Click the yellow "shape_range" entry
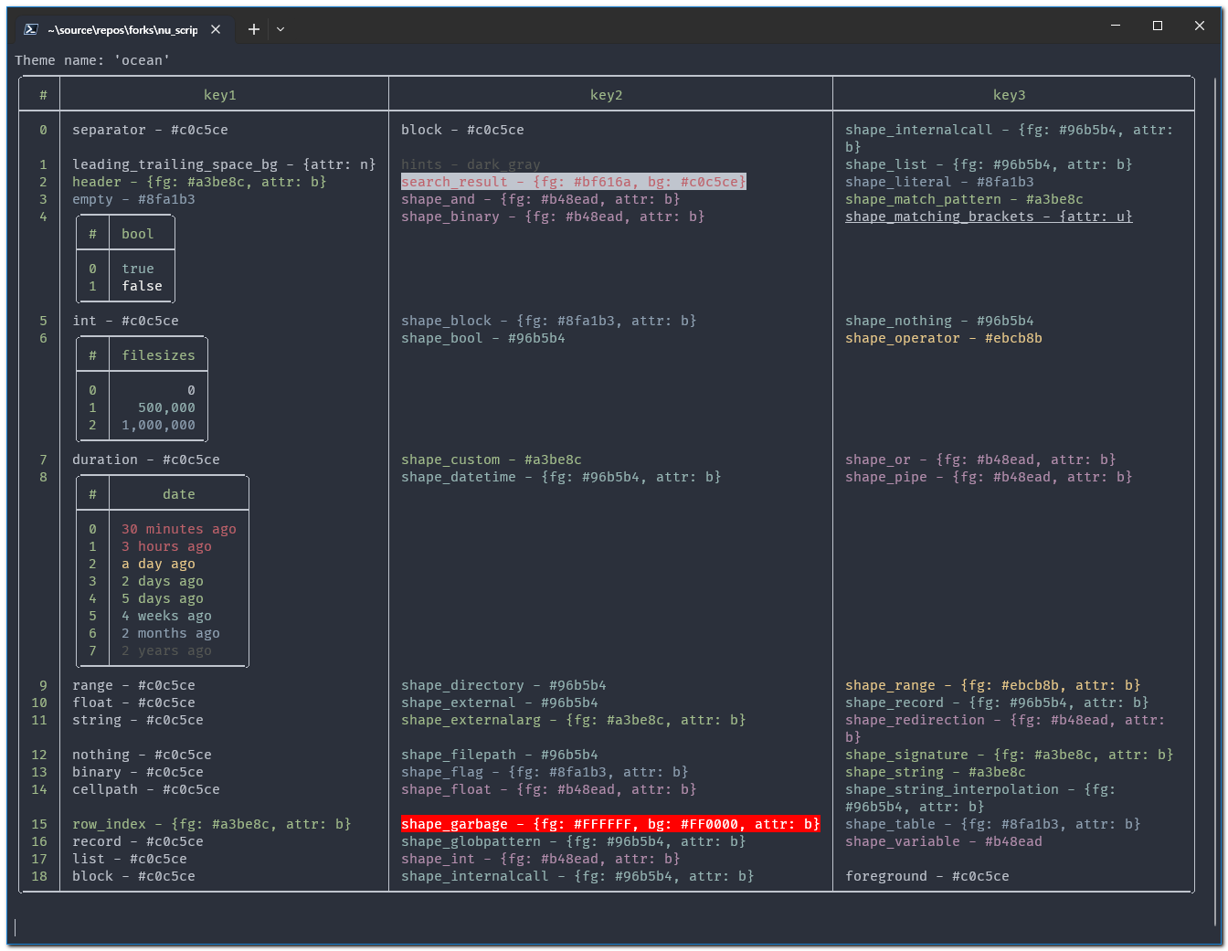The width and height of the screenshot is (1228, 951). [993, 685]
